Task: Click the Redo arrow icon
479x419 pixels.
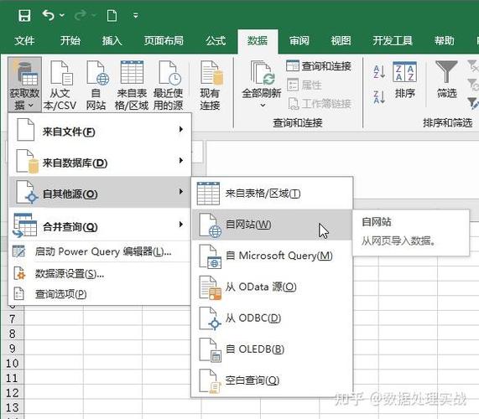Action: tap(81, 15)
